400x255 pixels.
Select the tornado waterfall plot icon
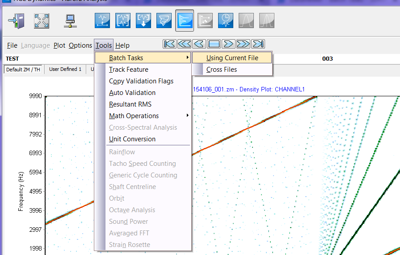pyautogui.click(x=164, y=21)
